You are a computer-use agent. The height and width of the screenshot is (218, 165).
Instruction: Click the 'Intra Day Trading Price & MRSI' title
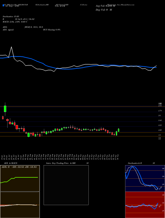67,163
